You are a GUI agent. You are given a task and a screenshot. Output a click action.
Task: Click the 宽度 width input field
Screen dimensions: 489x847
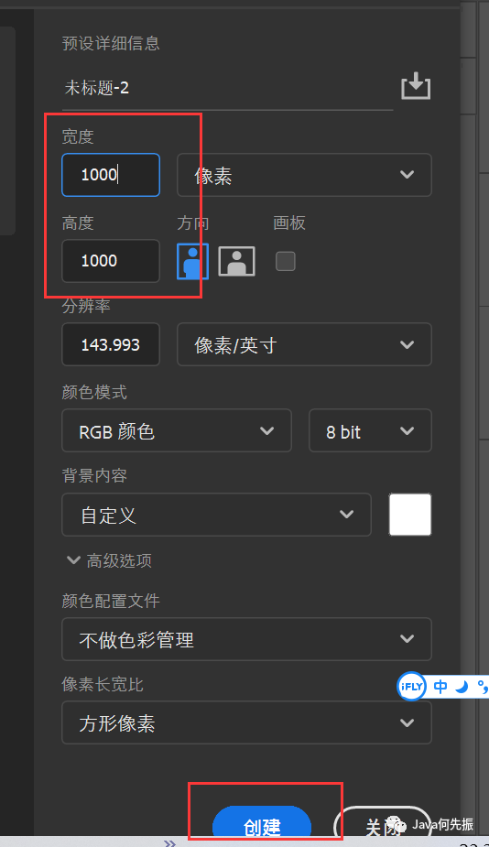click(x=111, y=175)
